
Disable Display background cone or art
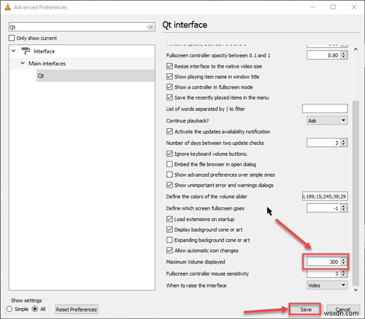click(170, 229)
